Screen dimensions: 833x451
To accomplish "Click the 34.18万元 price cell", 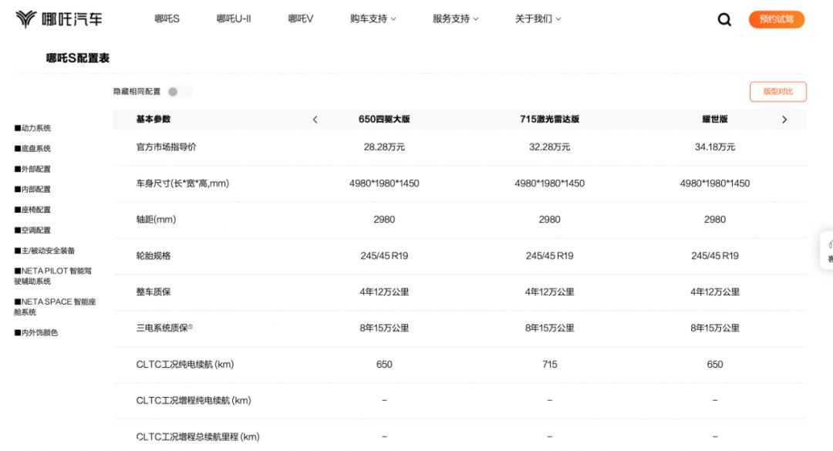I will coord(714,146).
